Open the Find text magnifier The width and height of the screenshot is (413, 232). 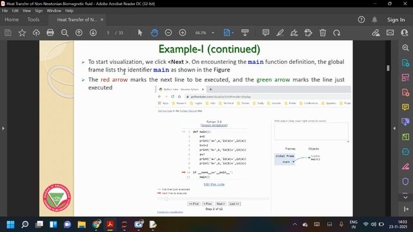[x=65, y=33]
